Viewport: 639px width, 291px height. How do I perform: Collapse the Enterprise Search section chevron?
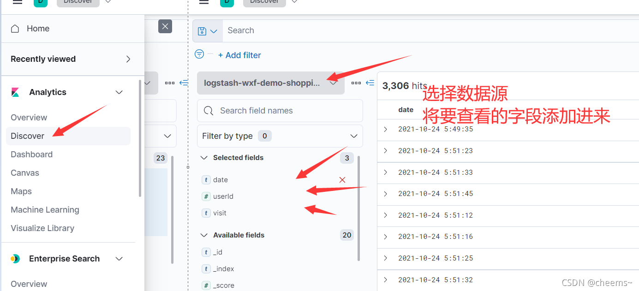[x=119, y=259]
